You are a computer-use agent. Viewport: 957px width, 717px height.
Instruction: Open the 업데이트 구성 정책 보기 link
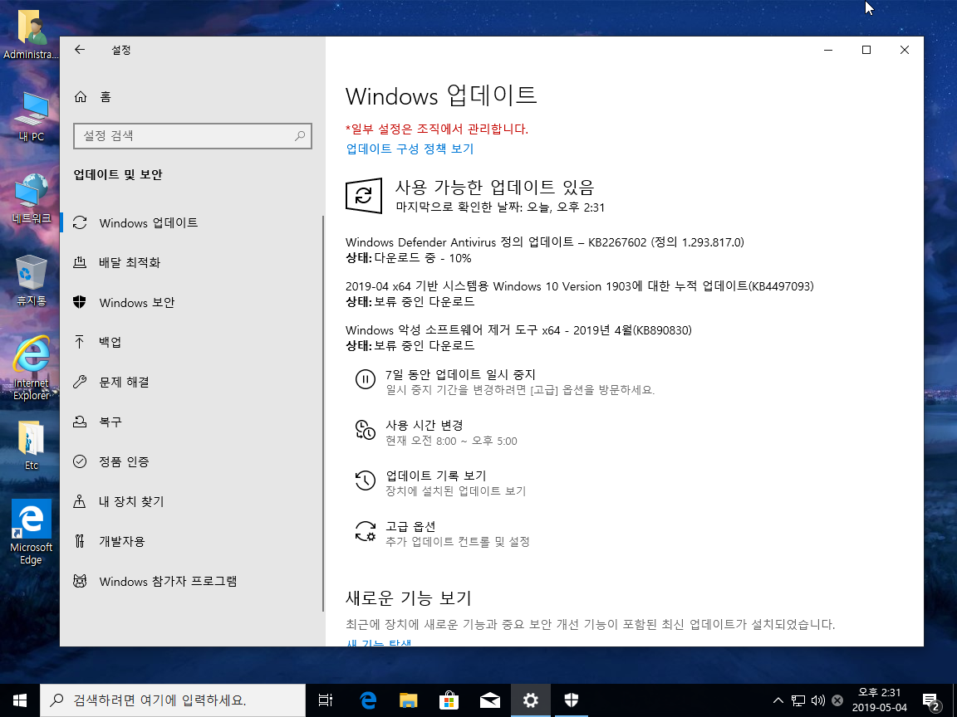[x=410, y=149]
